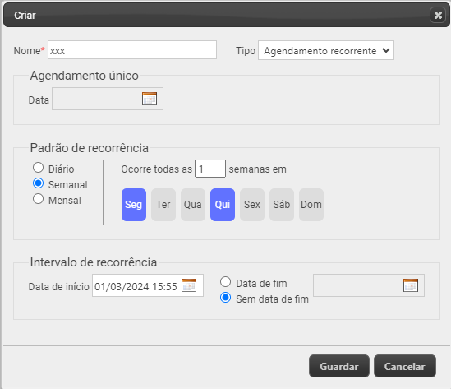Select Sem data de fim option
Viewport: 451px width, 389px height.
click(x=225, y=298)
